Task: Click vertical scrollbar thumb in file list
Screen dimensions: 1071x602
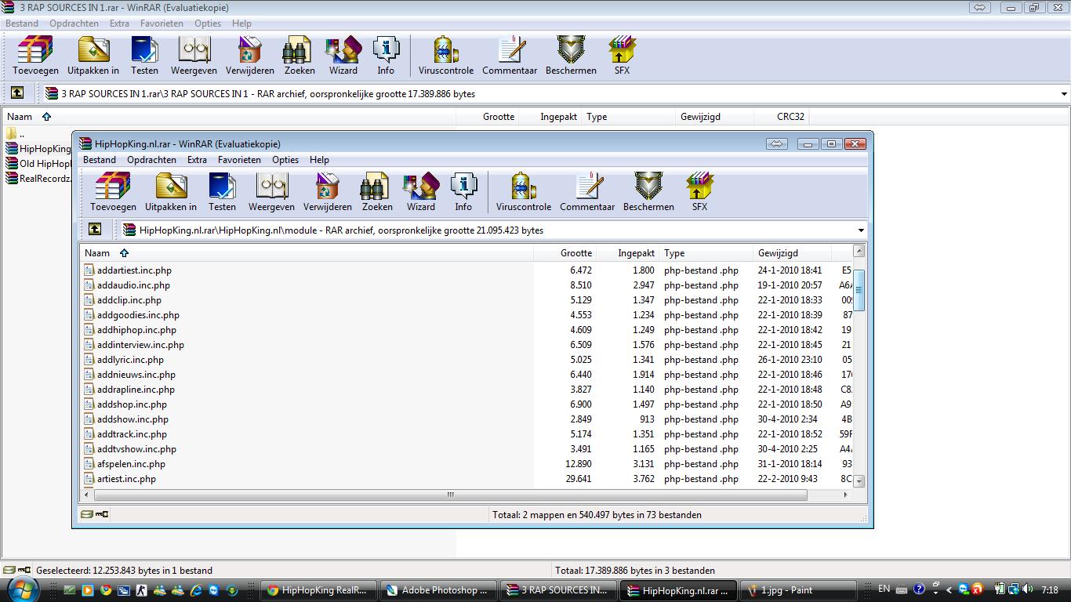Action: tap(859, 290)
